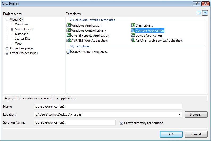The image size is (211, 141).
Task: Select the Windows Application template icon
Action: [x=69, y=25]
